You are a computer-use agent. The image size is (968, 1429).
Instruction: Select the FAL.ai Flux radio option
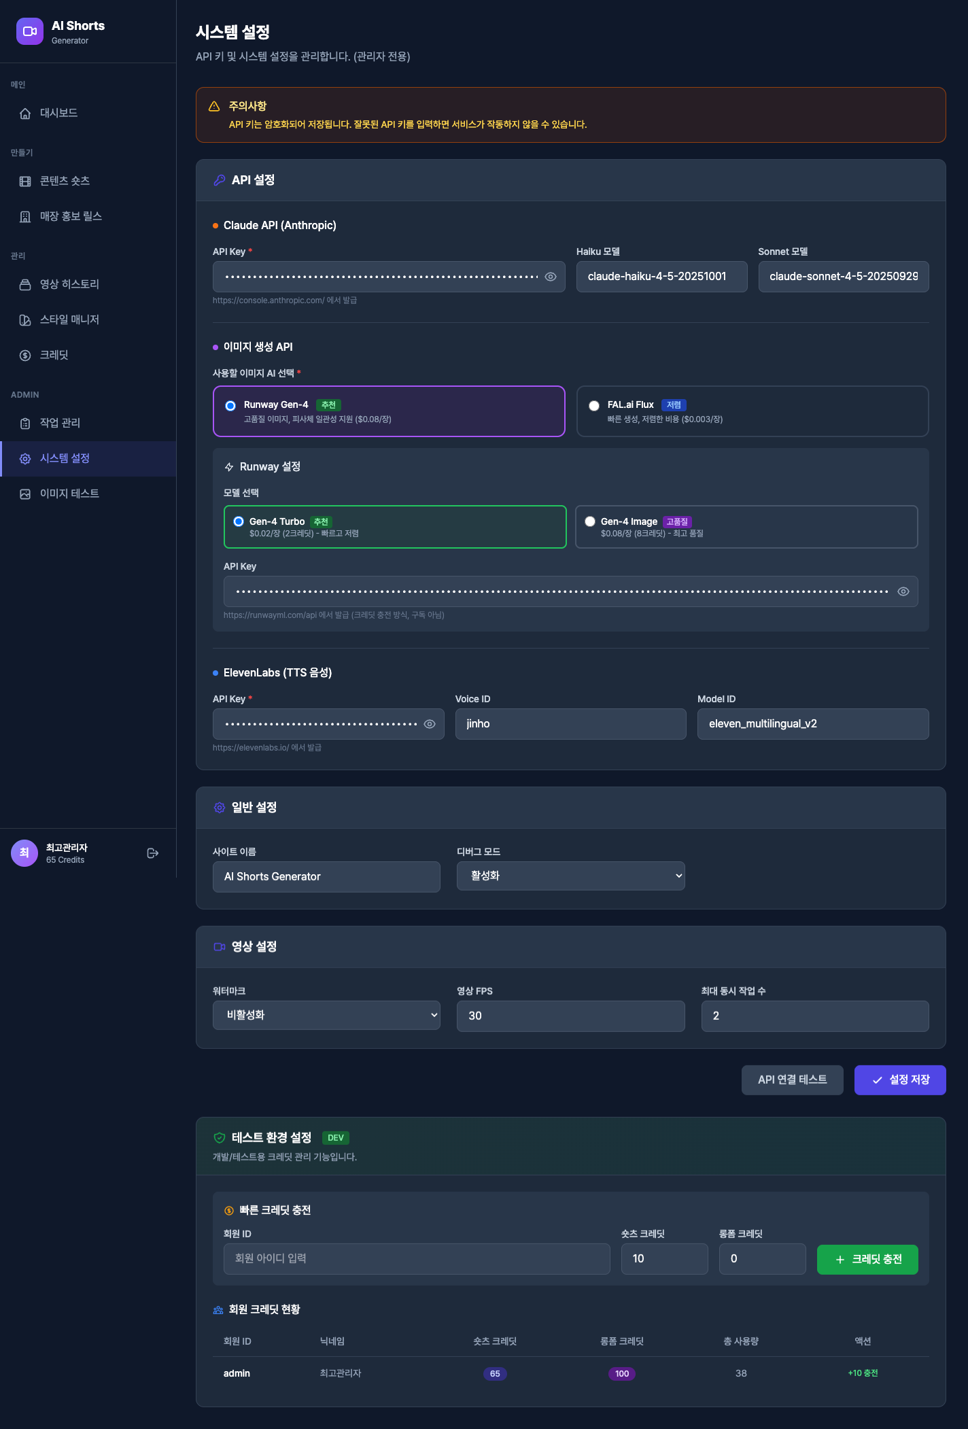(594, 406)
